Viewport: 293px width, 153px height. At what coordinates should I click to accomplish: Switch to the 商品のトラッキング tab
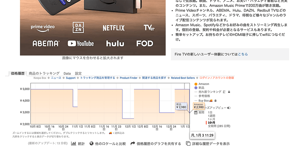tap(44, 73)
